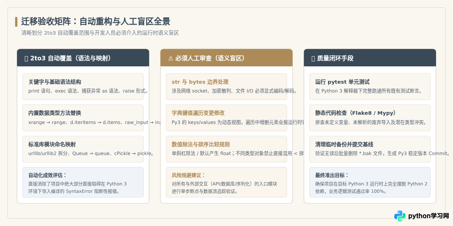Viewport: 453px width, 226px height.
Task: Select the subtitle starting with 清晰划分 2to3
Action: point(100,33)
